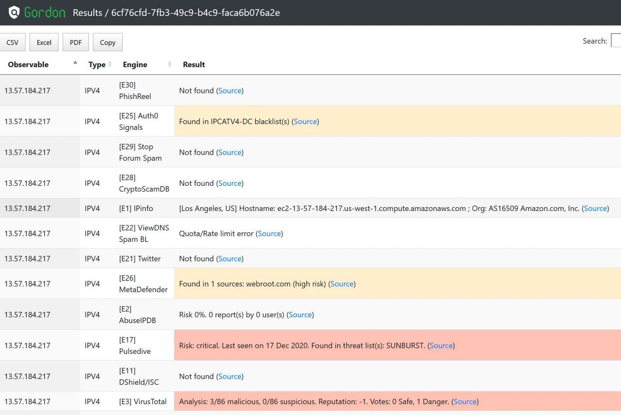This screenshot has width=621, height=415.
Task: Open Source link in ViewDNS Spam BL row
Action: [x=269, y=233]
